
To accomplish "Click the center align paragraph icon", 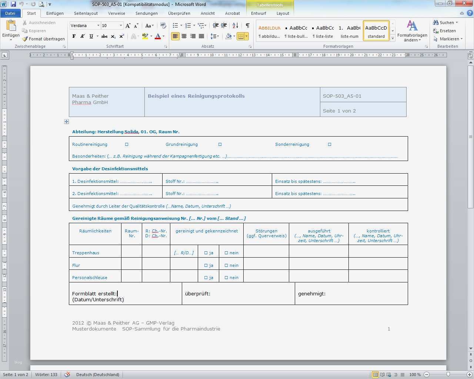I will point(184,36).
